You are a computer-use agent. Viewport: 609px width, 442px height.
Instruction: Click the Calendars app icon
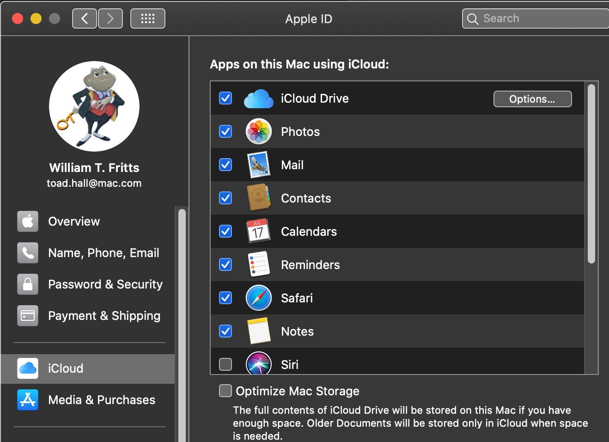258,231
